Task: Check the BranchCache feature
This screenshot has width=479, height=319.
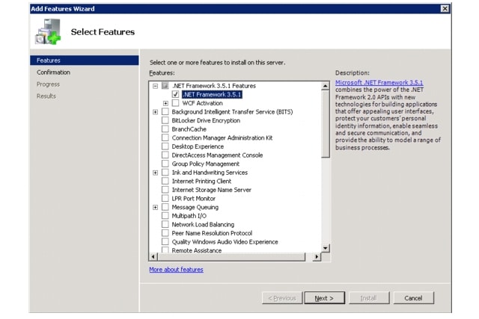Action: (x=165, y=129)
